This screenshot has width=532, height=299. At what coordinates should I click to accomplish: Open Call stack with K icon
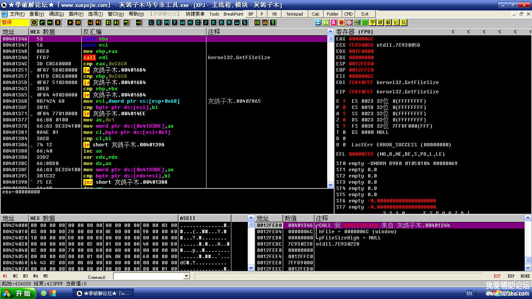point(214,23)
